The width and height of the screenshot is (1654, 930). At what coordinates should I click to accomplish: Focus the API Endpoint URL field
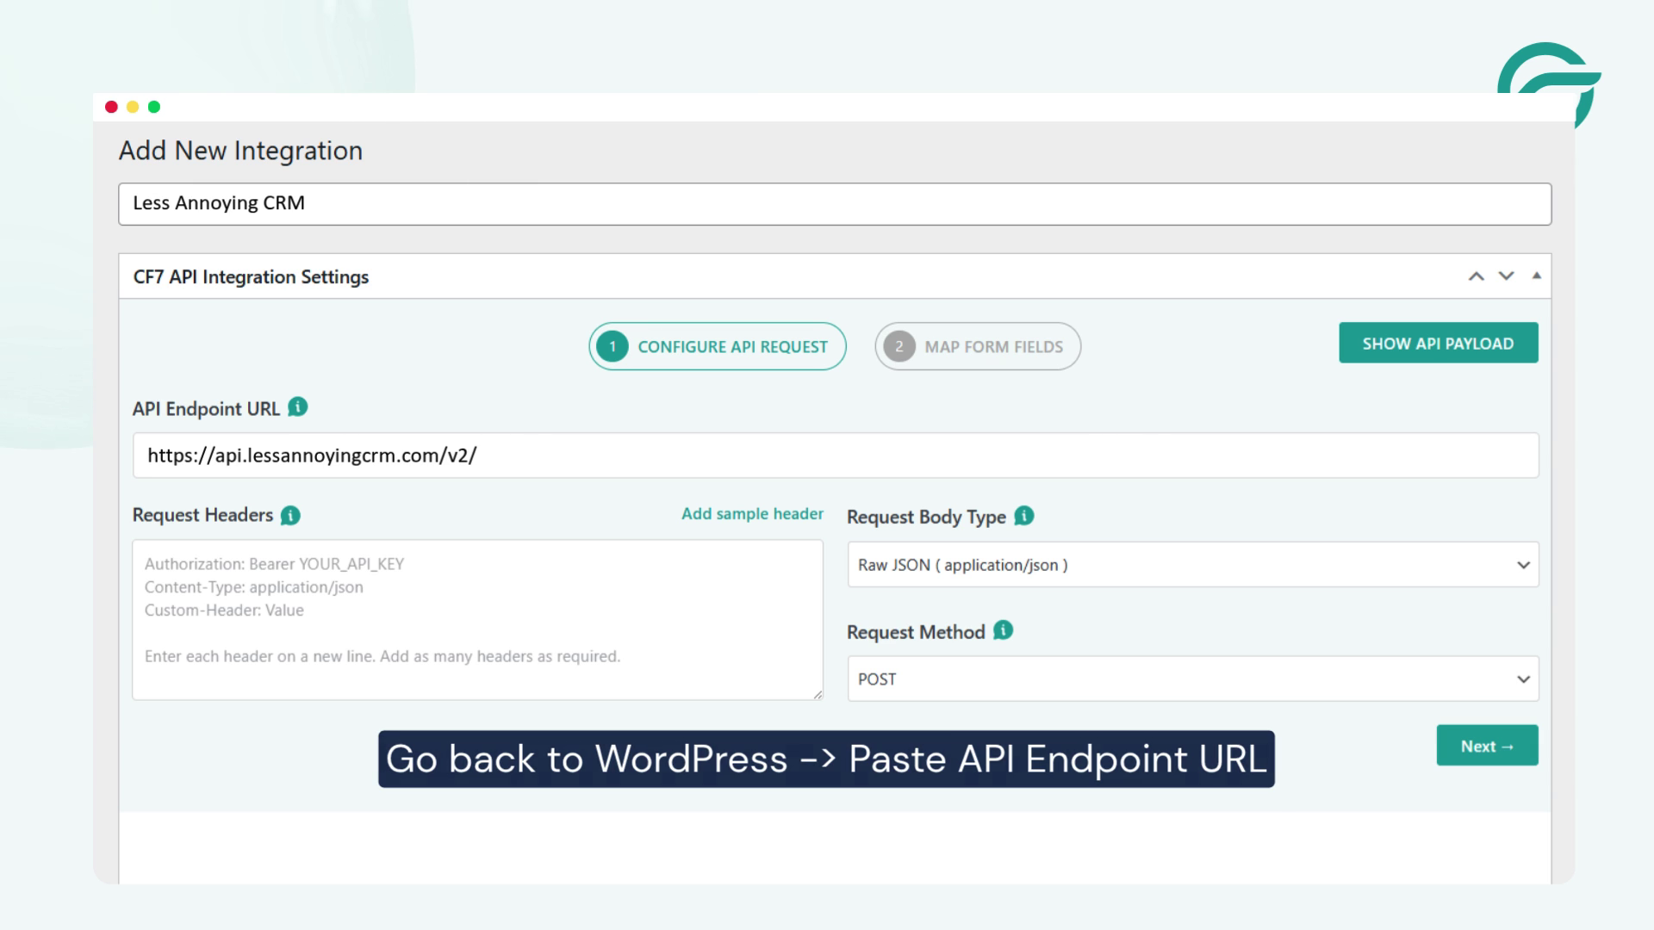(x=836, y=456)
